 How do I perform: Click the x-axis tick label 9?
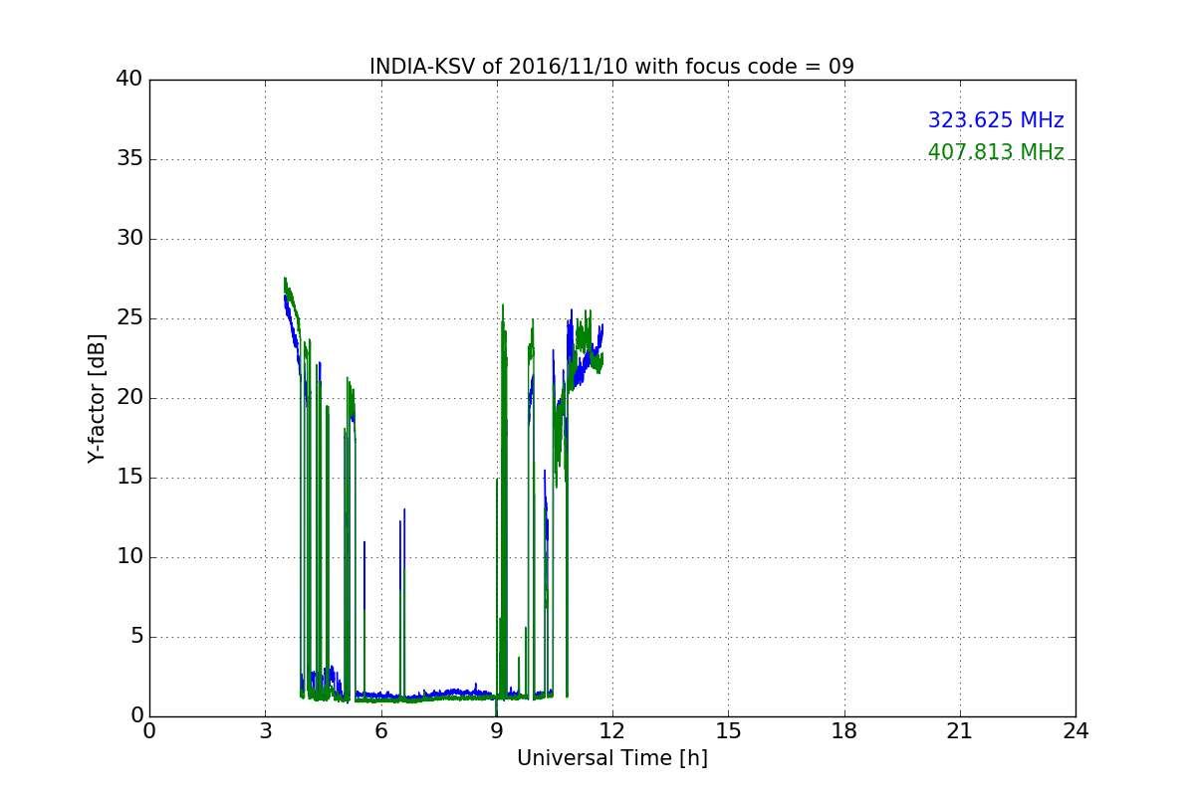(497, 731)
